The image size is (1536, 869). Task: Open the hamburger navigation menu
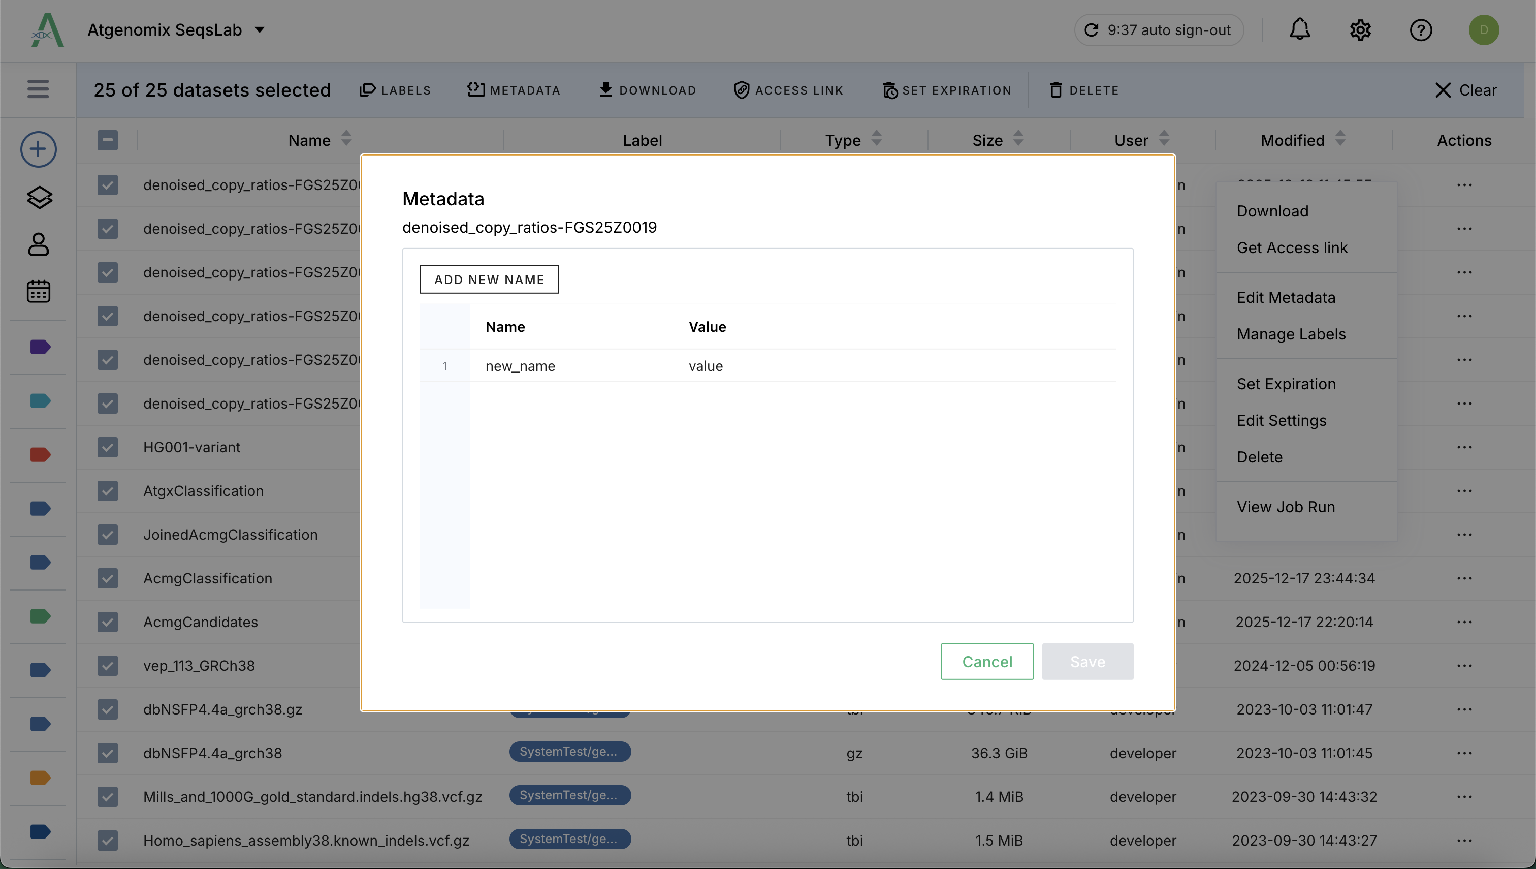pos(38,89)
